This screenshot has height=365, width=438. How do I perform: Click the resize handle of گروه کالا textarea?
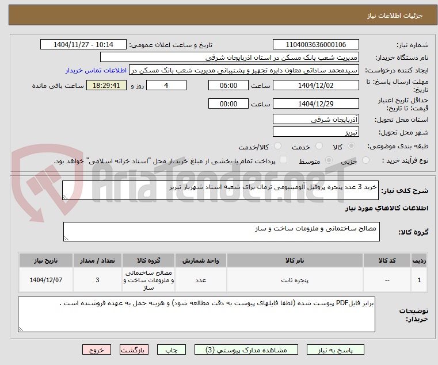66,239
